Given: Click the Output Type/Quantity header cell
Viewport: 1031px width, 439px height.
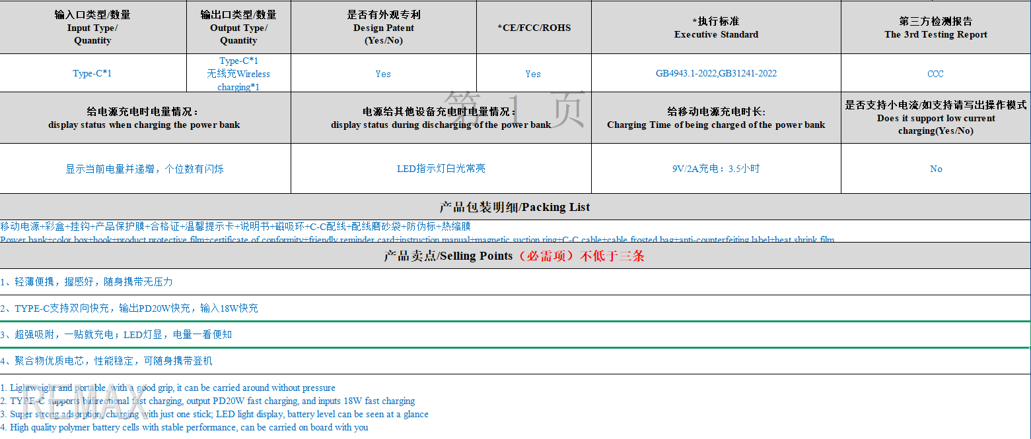Looking at the screenshot, I should coord(238,28).
